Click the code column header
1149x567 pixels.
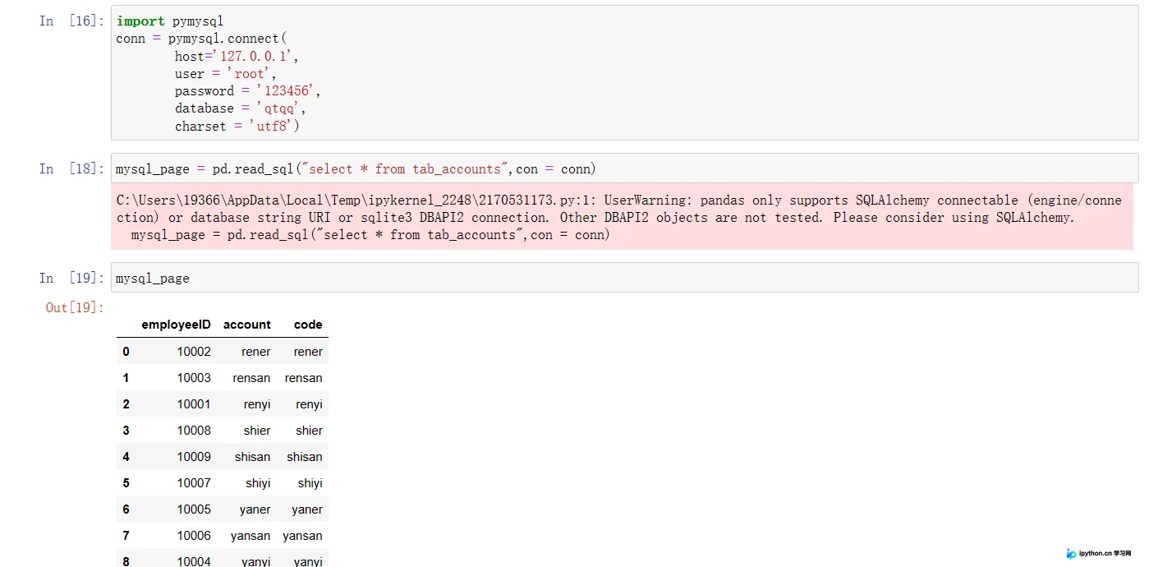pyautogui.click(x=308, y=325)
